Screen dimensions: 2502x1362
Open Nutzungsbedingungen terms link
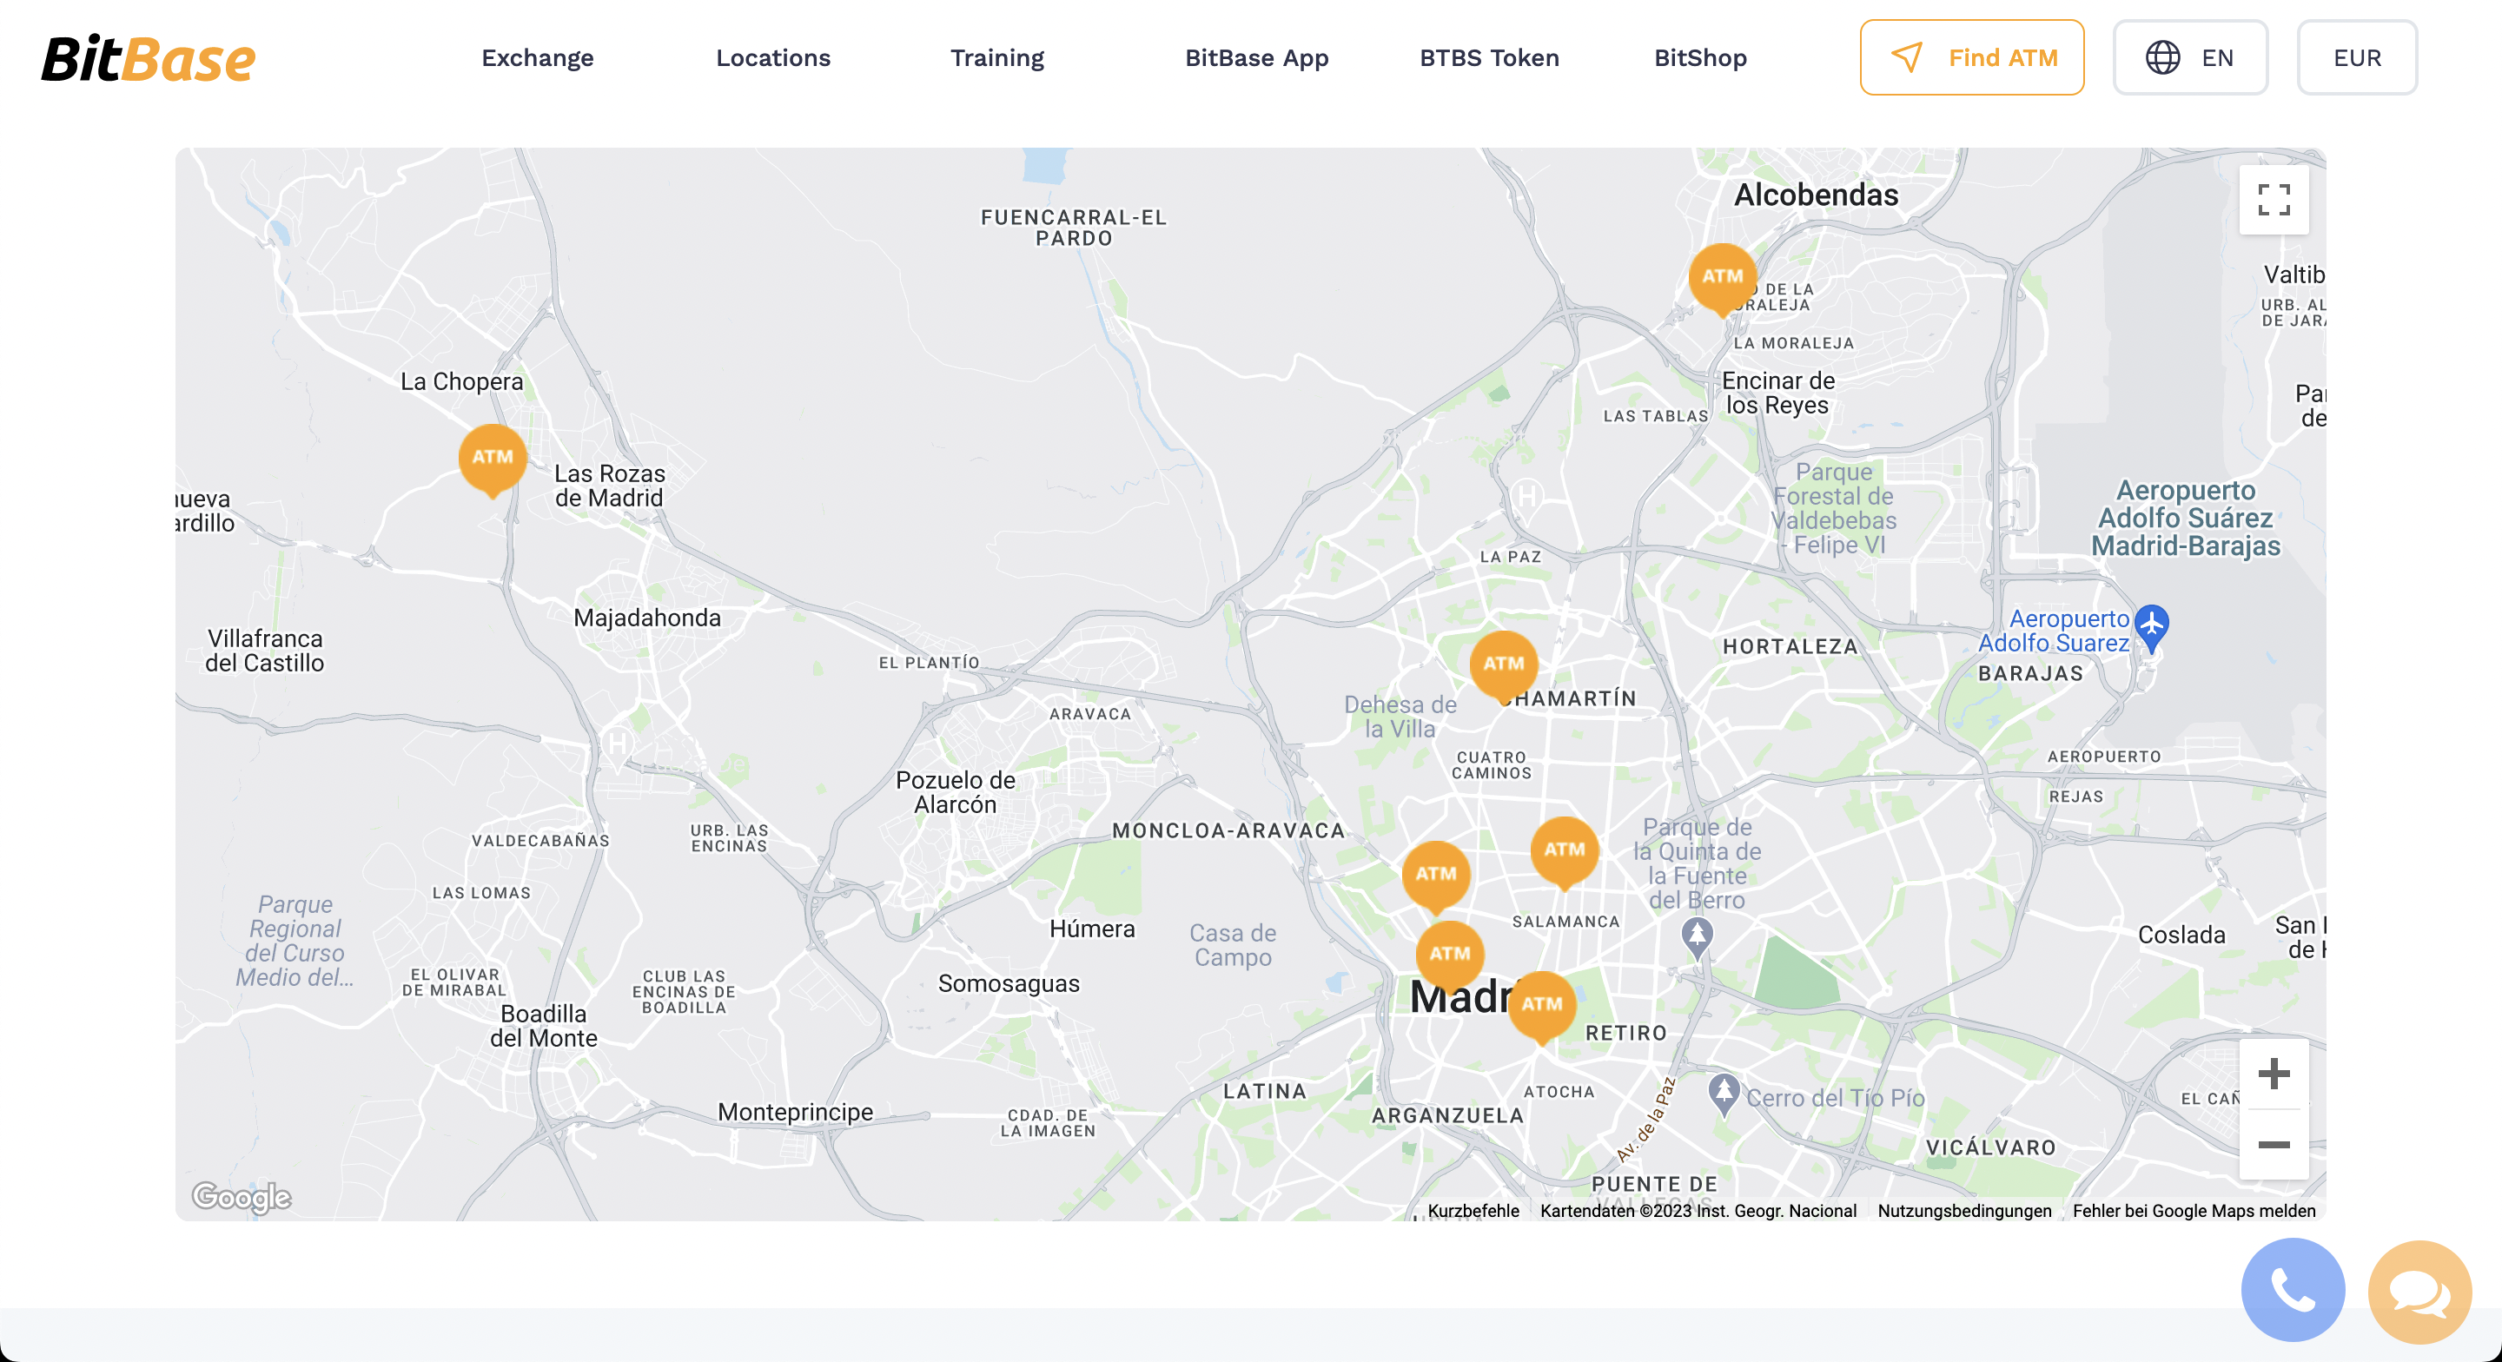[x=1964, y=1211]
